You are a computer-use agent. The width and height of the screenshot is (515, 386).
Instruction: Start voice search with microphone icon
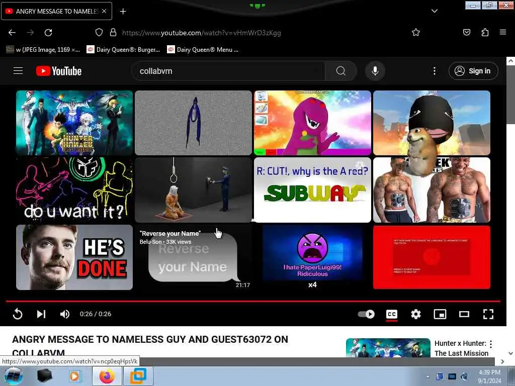click(375, 71)
